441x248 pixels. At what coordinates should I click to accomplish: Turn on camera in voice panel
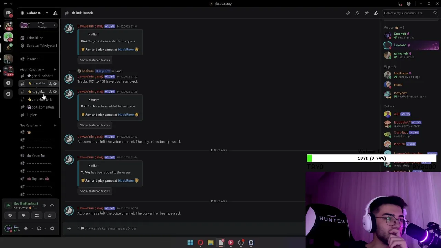pos(10,215)
